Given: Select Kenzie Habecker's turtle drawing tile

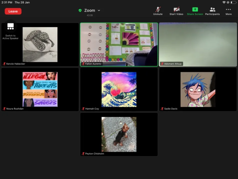Looking at the screenshot, I should pyautogui.click(x=40, y=44).
